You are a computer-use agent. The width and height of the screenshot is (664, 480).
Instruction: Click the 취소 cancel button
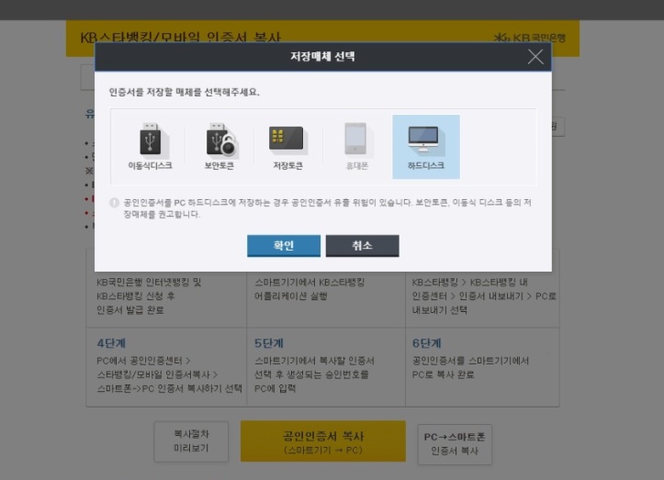[363, 246]
